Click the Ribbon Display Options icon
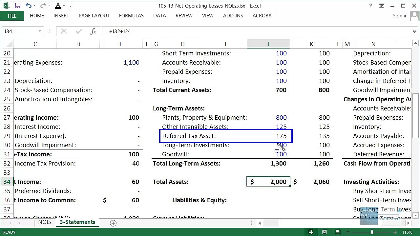Screen dimensions: 420x236 pyautogui.click(x=382, y=6)
